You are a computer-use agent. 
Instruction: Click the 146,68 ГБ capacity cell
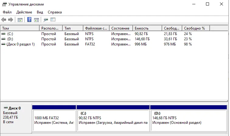pyautogui.click(x=142, y=39)
